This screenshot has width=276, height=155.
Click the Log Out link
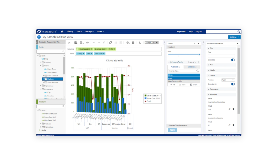(x=199, y=32)
